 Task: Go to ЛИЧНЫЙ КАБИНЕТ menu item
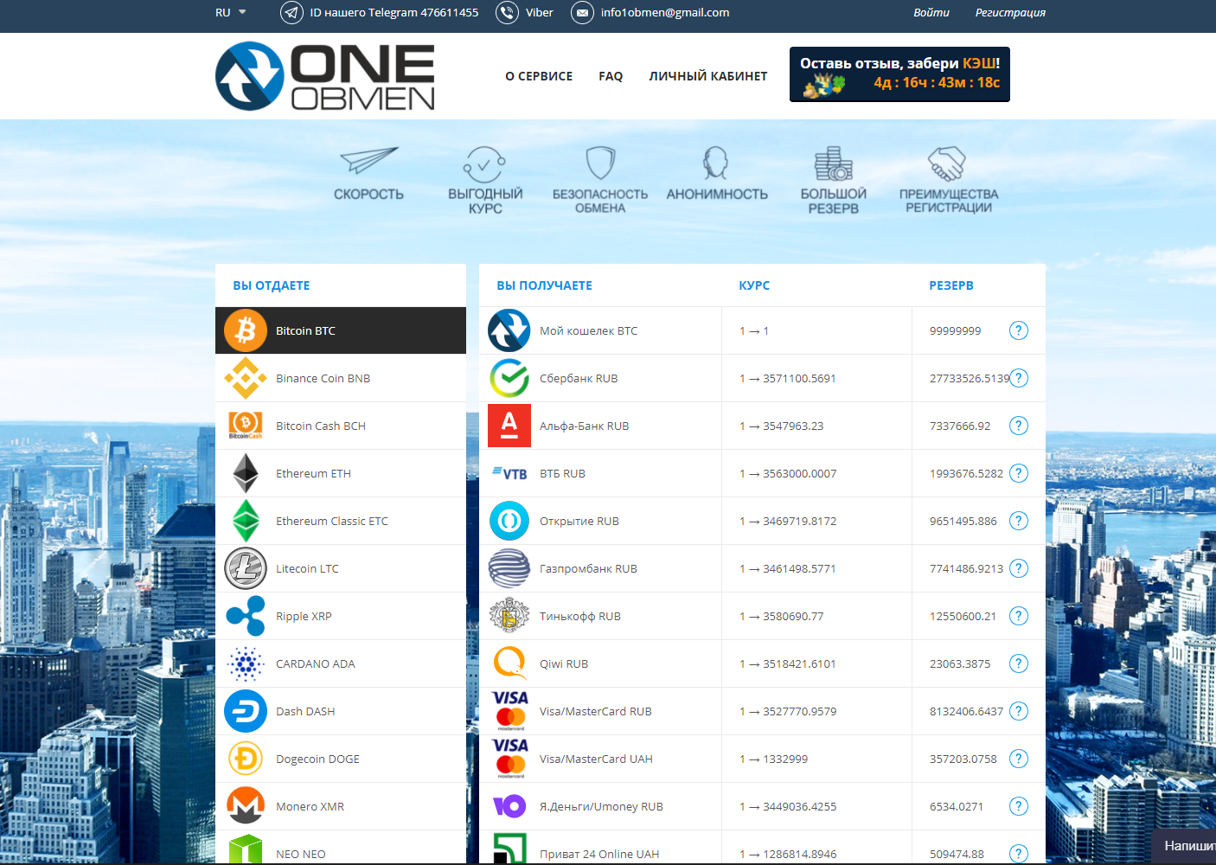click(x=708, y=76)
